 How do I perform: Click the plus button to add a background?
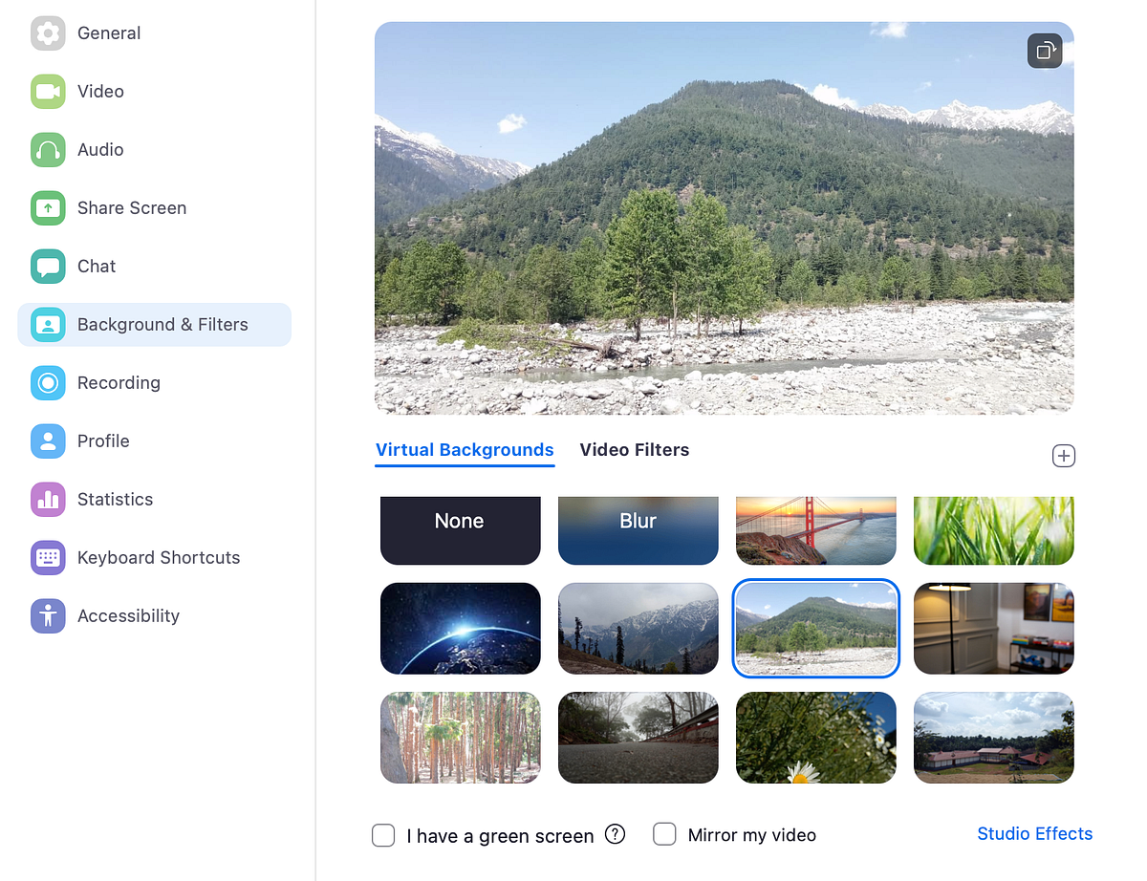pos(1063,456)
